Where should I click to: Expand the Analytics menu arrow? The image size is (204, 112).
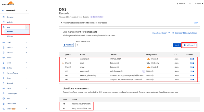coord(27,22)
